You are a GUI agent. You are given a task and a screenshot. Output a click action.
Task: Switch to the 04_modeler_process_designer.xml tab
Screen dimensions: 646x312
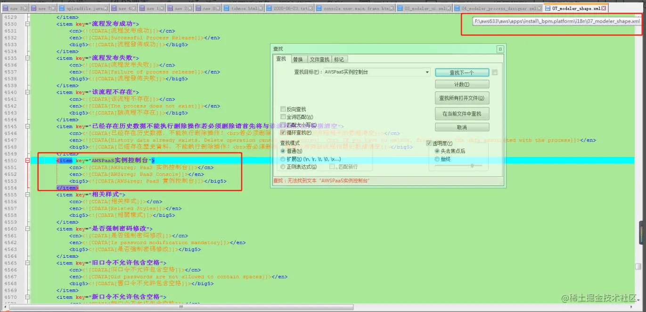[x=499, y=8]
